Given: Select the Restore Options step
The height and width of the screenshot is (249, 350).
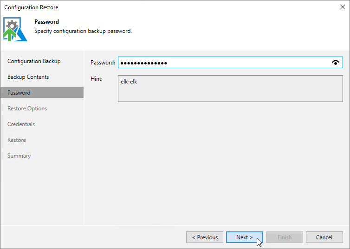Looking at the screenshot, I should [27, 109].
